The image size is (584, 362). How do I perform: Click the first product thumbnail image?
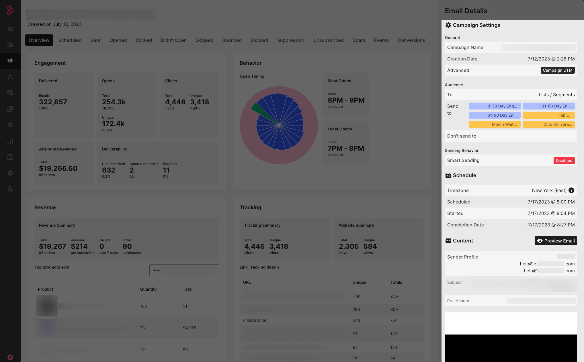click(47, 306)
